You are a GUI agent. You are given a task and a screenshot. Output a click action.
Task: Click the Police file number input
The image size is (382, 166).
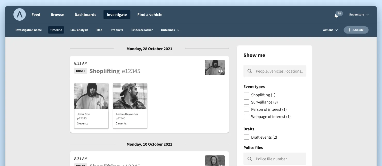pos(275,159)
